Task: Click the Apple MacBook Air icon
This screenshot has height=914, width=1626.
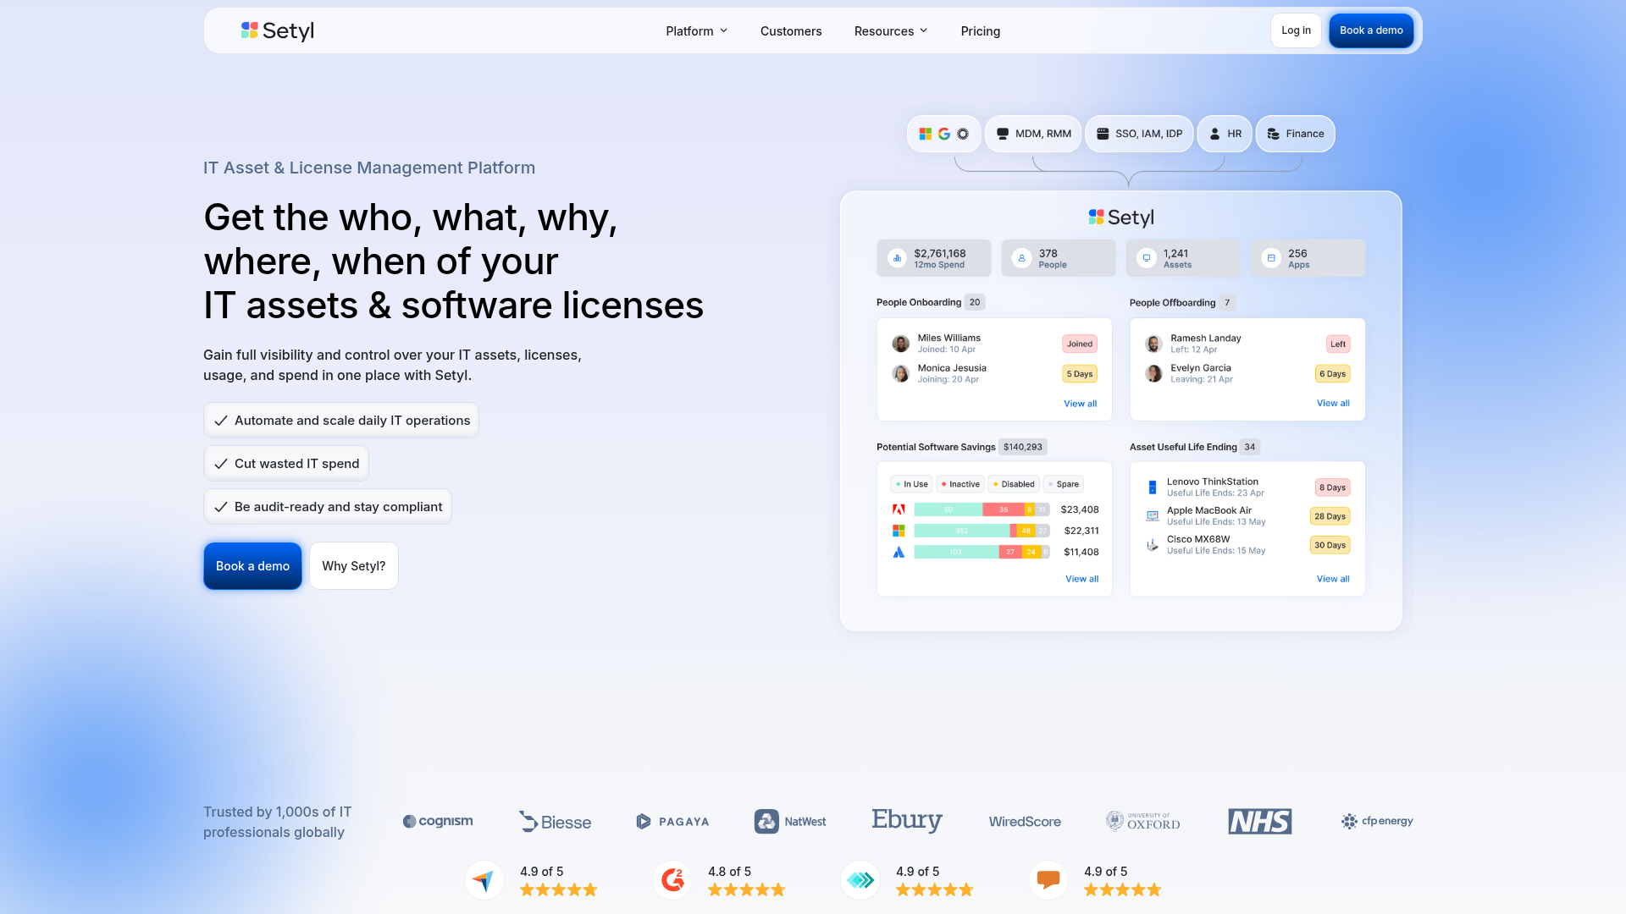Action: tap(1152, 516)
